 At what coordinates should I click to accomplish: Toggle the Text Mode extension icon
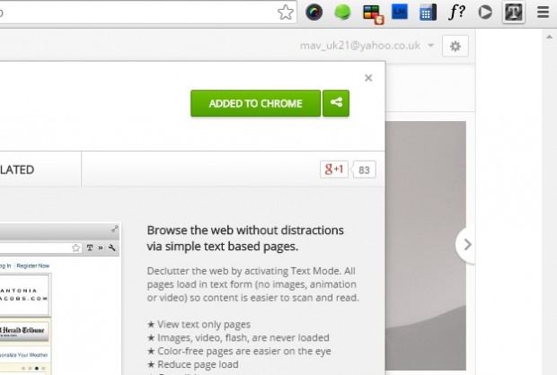513,13
